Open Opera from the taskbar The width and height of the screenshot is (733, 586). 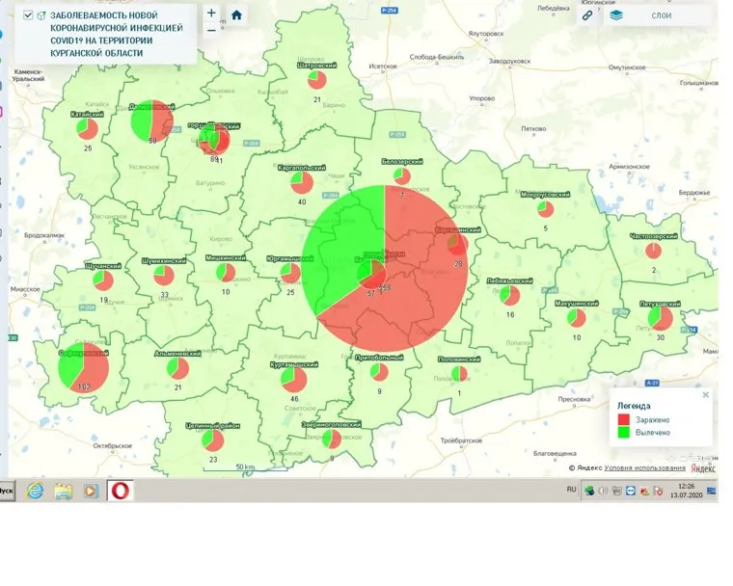[121, 490]
